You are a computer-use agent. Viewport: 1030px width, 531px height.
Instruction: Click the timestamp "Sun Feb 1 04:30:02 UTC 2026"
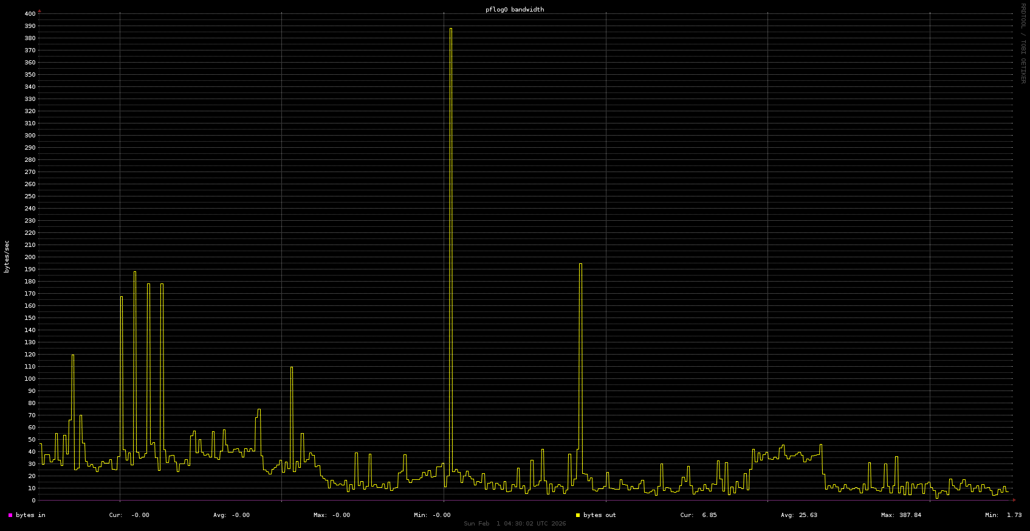tap(515, 524)
